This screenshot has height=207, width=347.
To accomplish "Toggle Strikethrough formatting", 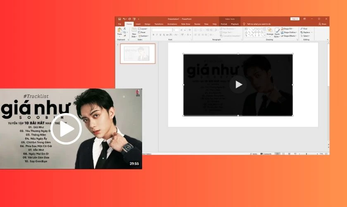I will (167, 35).
